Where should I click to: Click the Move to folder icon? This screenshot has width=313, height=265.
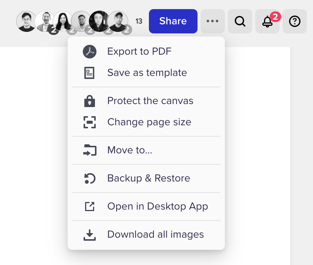(90, 150)
